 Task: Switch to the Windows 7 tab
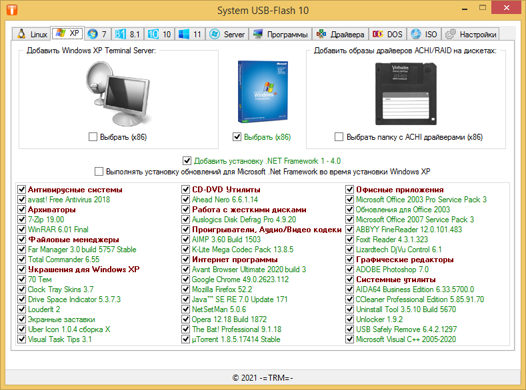(x=97, y=34)
